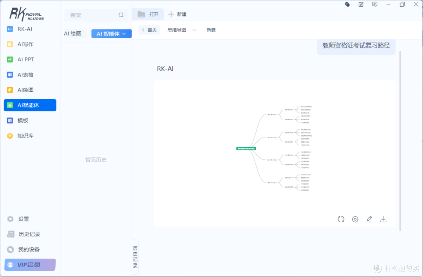Click the Royal Kludge logo

tap(27, 14)
